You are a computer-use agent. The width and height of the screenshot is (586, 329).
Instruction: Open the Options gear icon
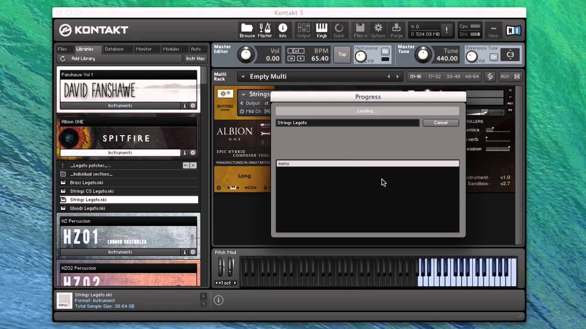point(378,31)
